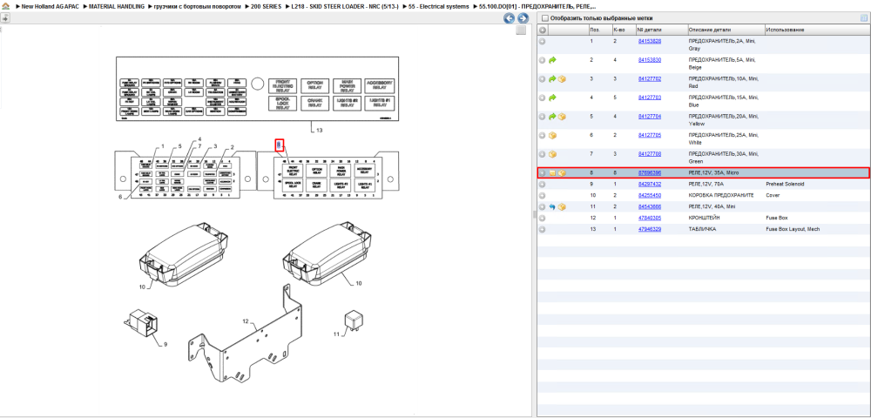Image resolution: width=871 pixels, height=418 pixels.
Task: Sort by 'Использование' column header
Action: tap(817, 30)
